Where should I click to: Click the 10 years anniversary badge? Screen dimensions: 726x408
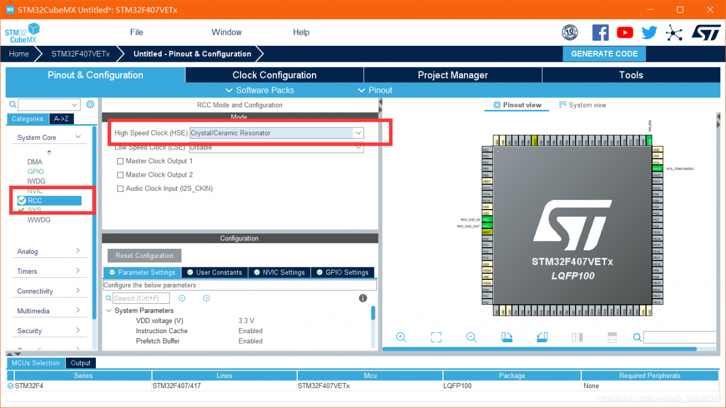[570, 32]
